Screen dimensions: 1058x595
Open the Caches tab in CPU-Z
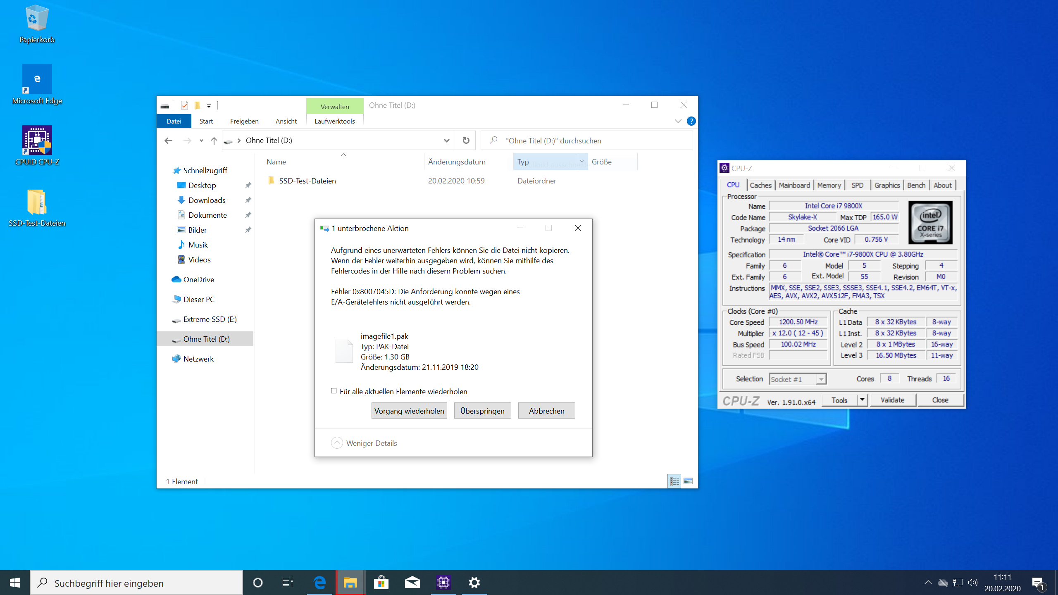pos(759,185)
